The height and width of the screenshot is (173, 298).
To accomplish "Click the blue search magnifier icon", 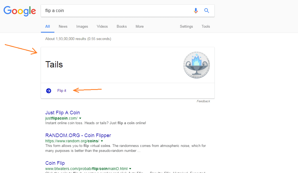I will point(207,11).
